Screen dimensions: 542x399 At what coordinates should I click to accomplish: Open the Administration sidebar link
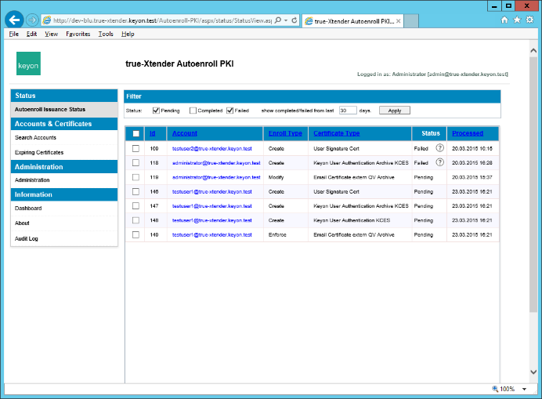click(x=32, y=180)
